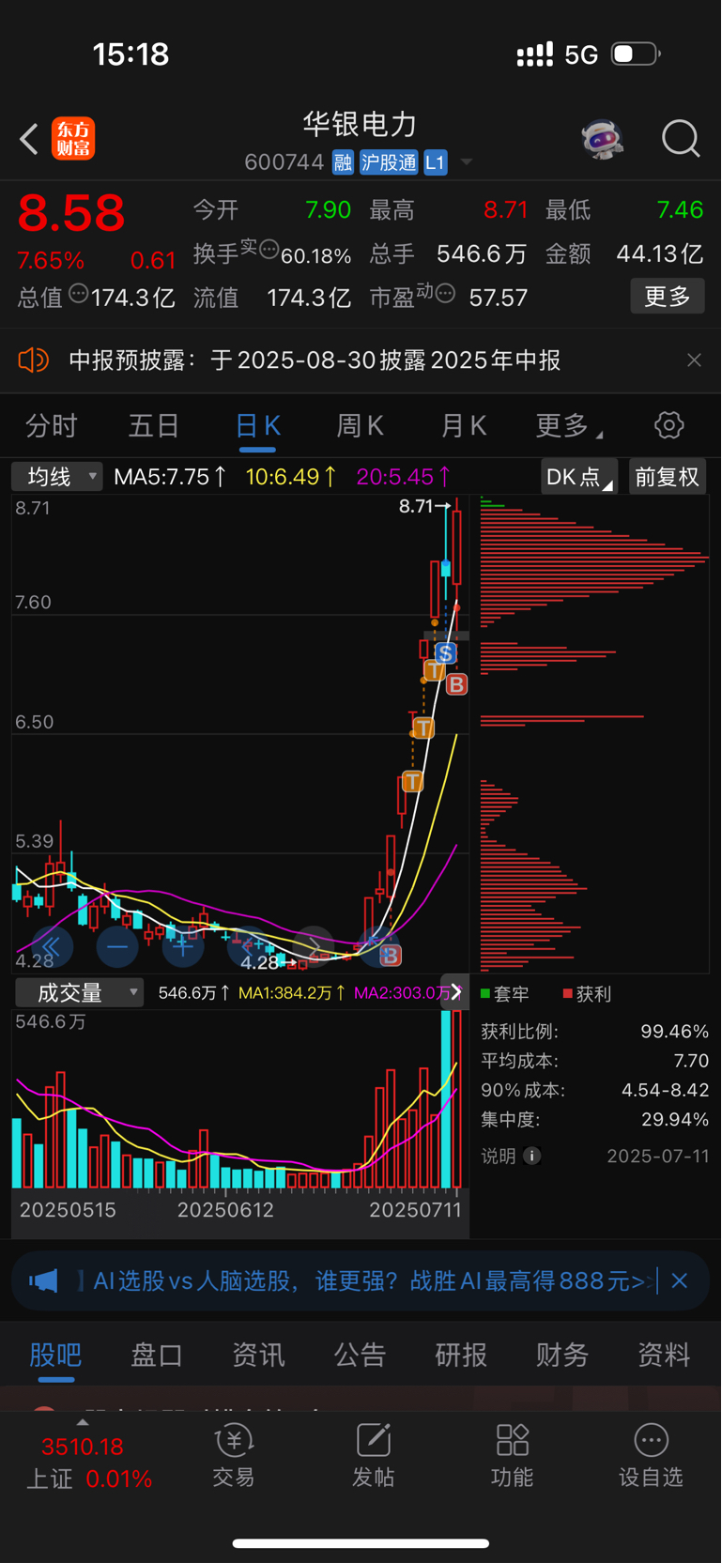This screenshot has height=1563, width=722.
Task: Switch to the 月K chart tab
Action: (463, 426)
